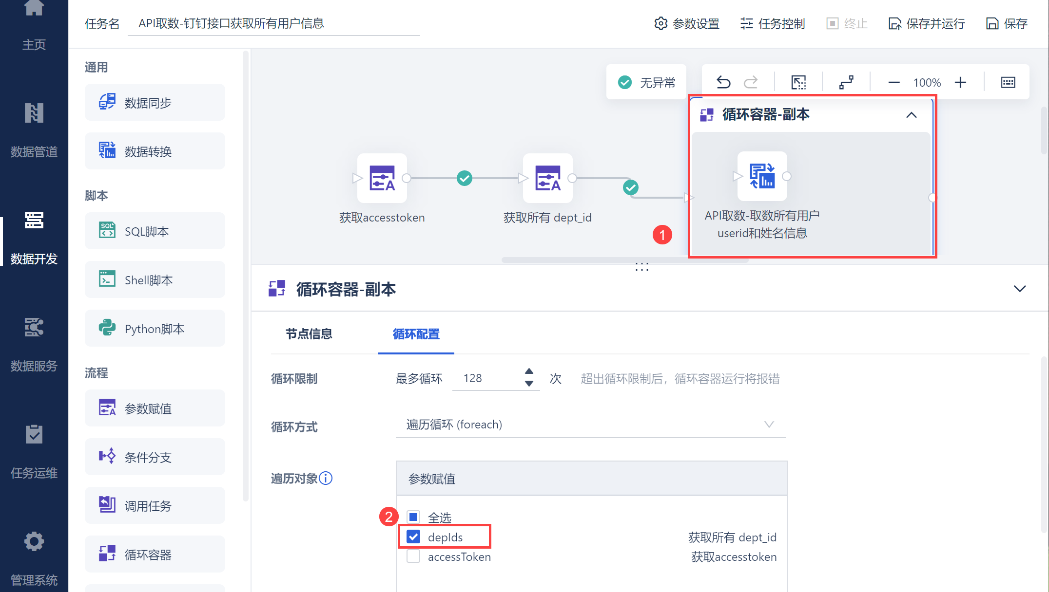Toggle the 全选 checkbox
This screenshot has height=592, width=1049.
[x=413, y=517]
